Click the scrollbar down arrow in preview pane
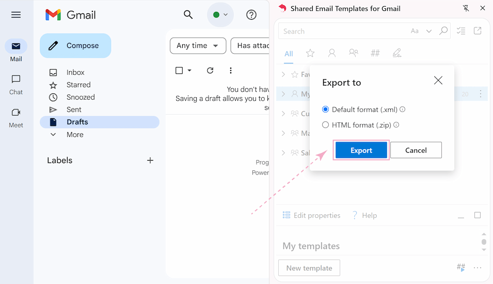Screen dimensions: 493x284 pos(484,250)
